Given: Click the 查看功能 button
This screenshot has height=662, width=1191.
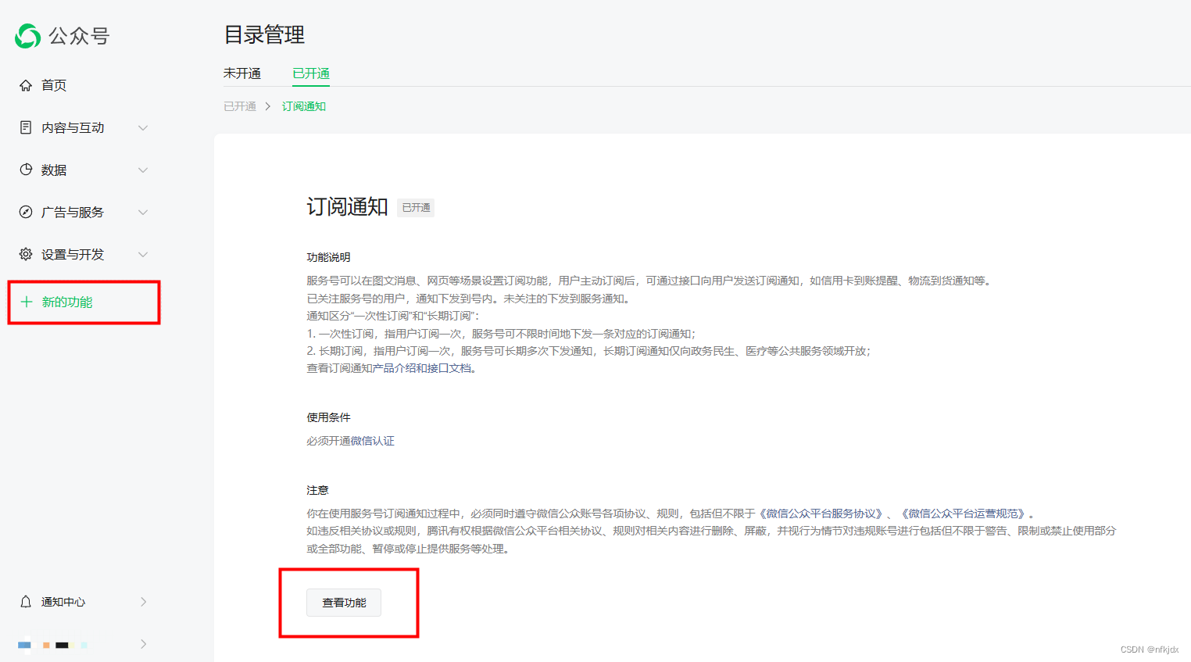Looking at the screenshot, I should tap(343, 602).
